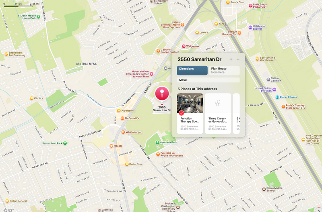Click the MountainView Emergency Center marker
This screenshot has height=212, width=322.
(152, 74)
